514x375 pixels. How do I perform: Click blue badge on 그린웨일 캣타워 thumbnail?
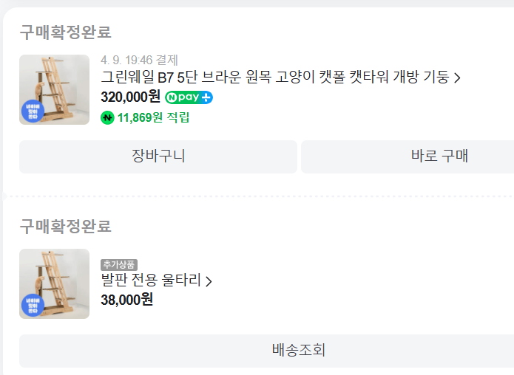click(x=33, y=111)
